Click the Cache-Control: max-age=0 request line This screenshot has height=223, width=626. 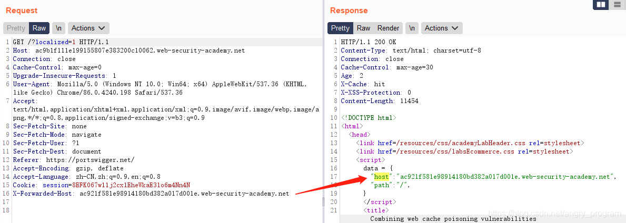(x=57, y=67)
